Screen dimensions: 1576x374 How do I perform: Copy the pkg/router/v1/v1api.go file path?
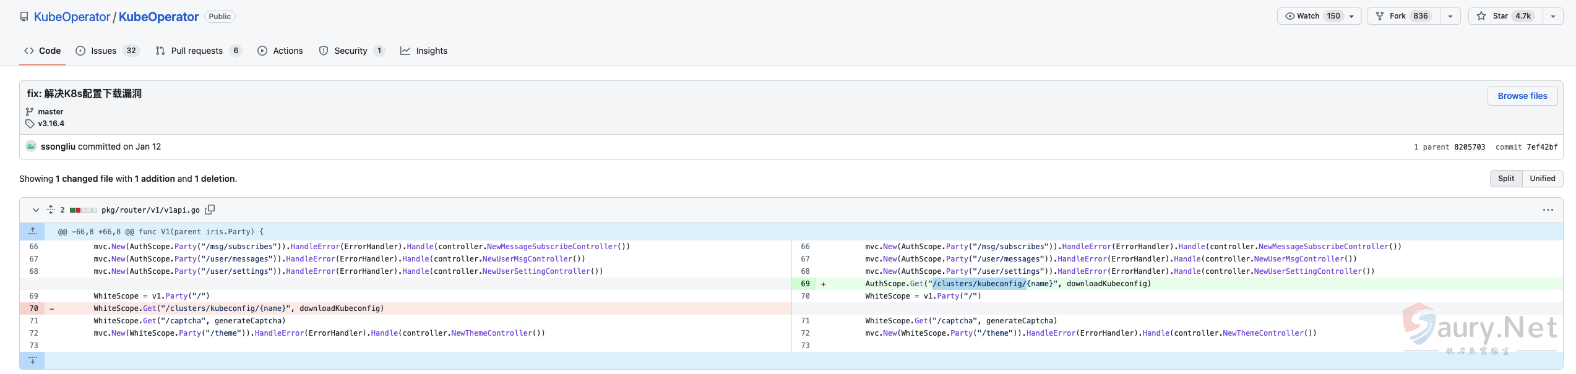click(210, 210)
